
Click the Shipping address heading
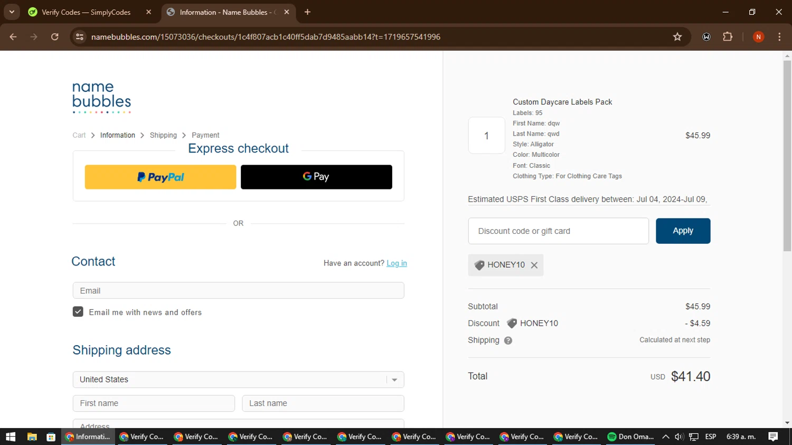[x=122, y=350]
